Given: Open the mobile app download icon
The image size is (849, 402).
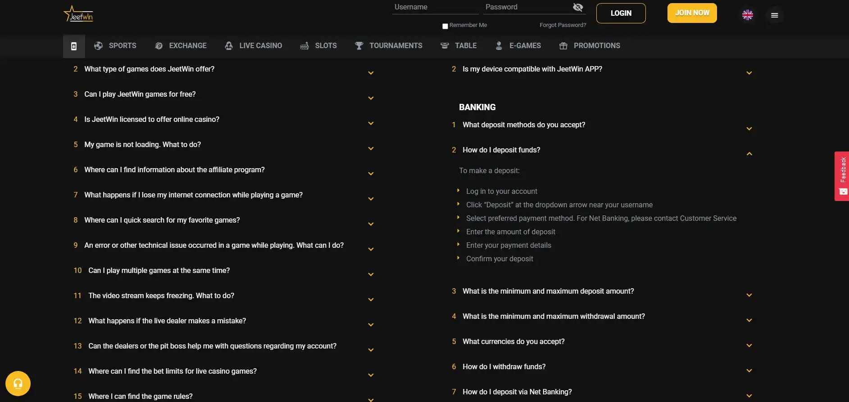Looking at the screenshot, I should coord(74,46).
